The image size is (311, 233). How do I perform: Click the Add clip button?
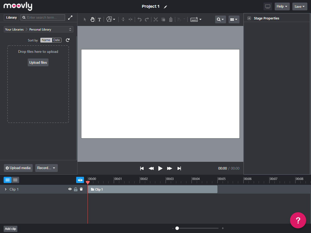click(x=11, y=229)
